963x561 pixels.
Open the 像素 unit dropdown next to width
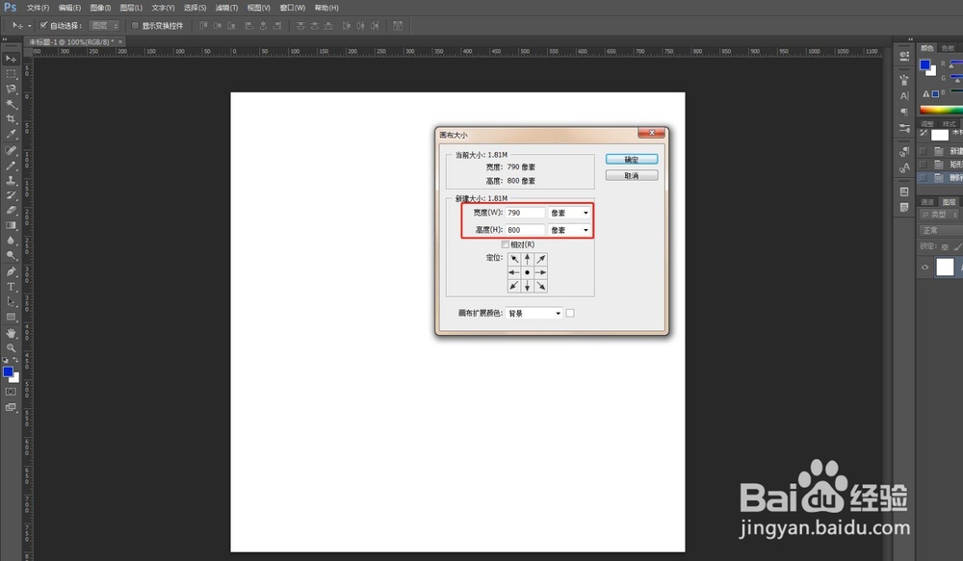click(x=569, y=212)
